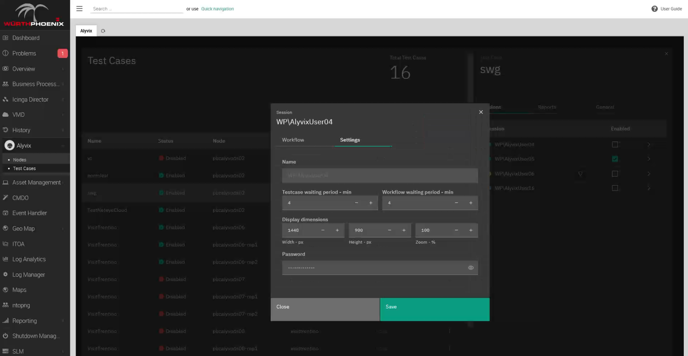Open details chevron for WP\AlyvixUser05 row

tap(649, 159)
